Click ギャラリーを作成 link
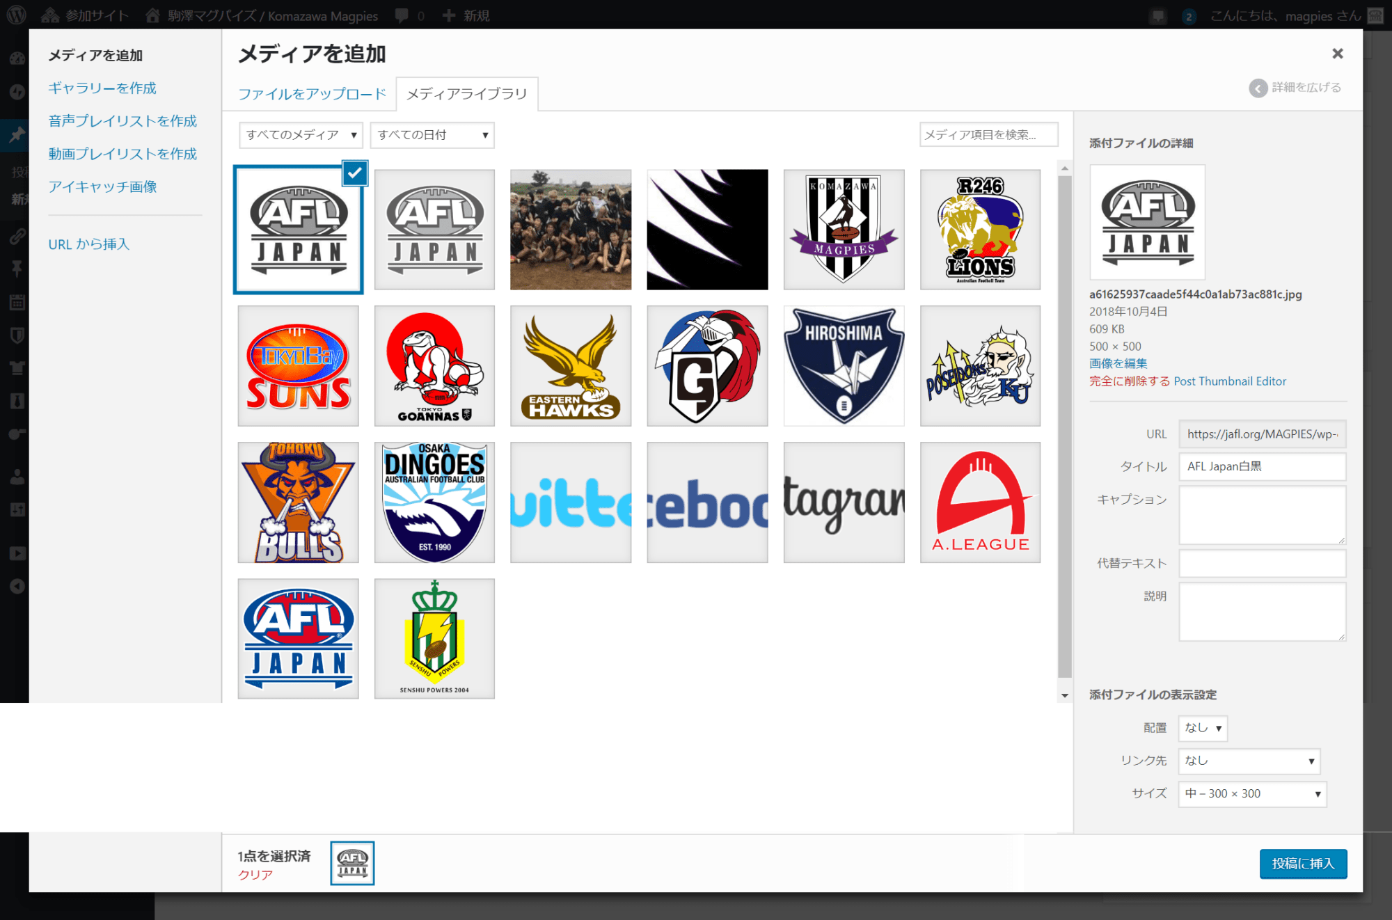This screenshot has height=920, width=1392. pos(102,88)
